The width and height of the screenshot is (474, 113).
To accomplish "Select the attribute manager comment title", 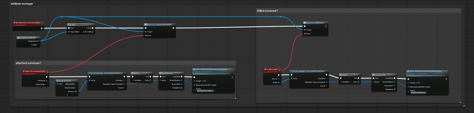I will tap(22, 3).
